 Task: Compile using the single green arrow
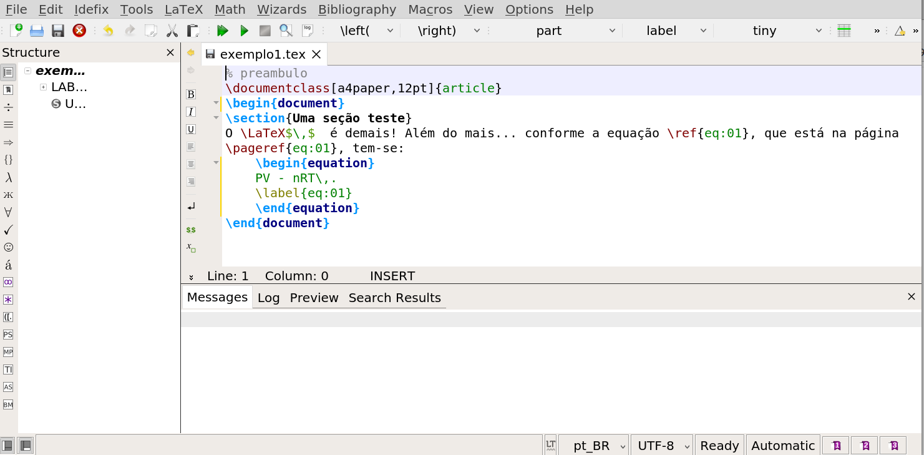pyautogui.click(x=244, y=30)
